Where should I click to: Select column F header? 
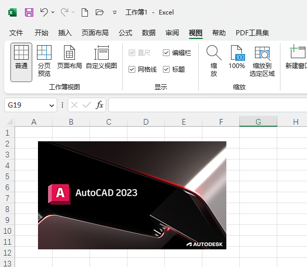221,122
